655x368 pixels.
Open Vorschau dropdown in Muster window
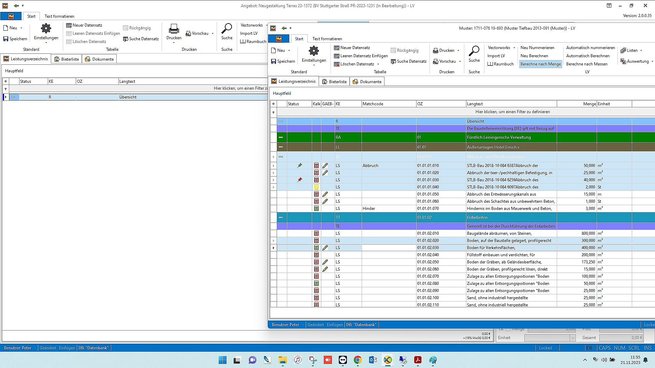[460, 61]
